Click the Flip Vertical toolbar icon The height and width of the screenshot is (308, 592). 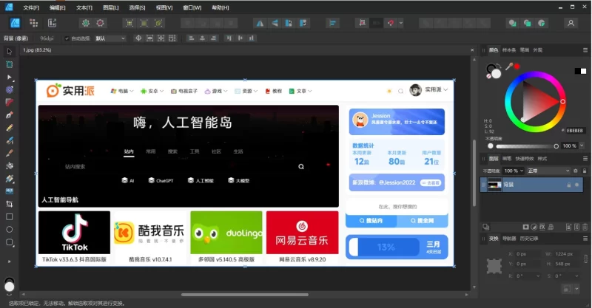(275, 23)
